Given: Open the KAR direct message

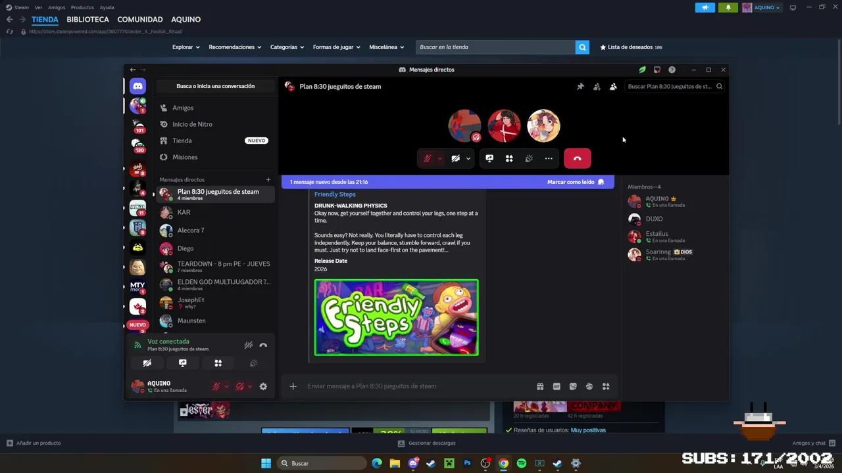Looking at the screenshot, I should point(216,212).
